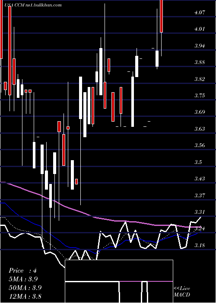Click the 3.63 price axis label

pyautogui.click(x=200, y=129)
